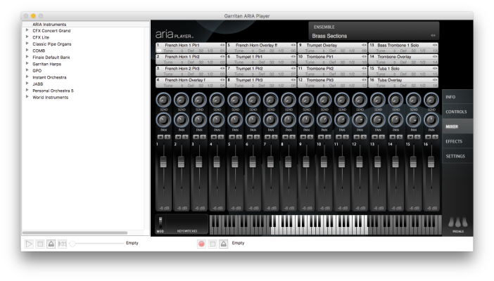The image size is (494, 281).
Task: Solo mixer channel 1
Action: tap(167, 137)
